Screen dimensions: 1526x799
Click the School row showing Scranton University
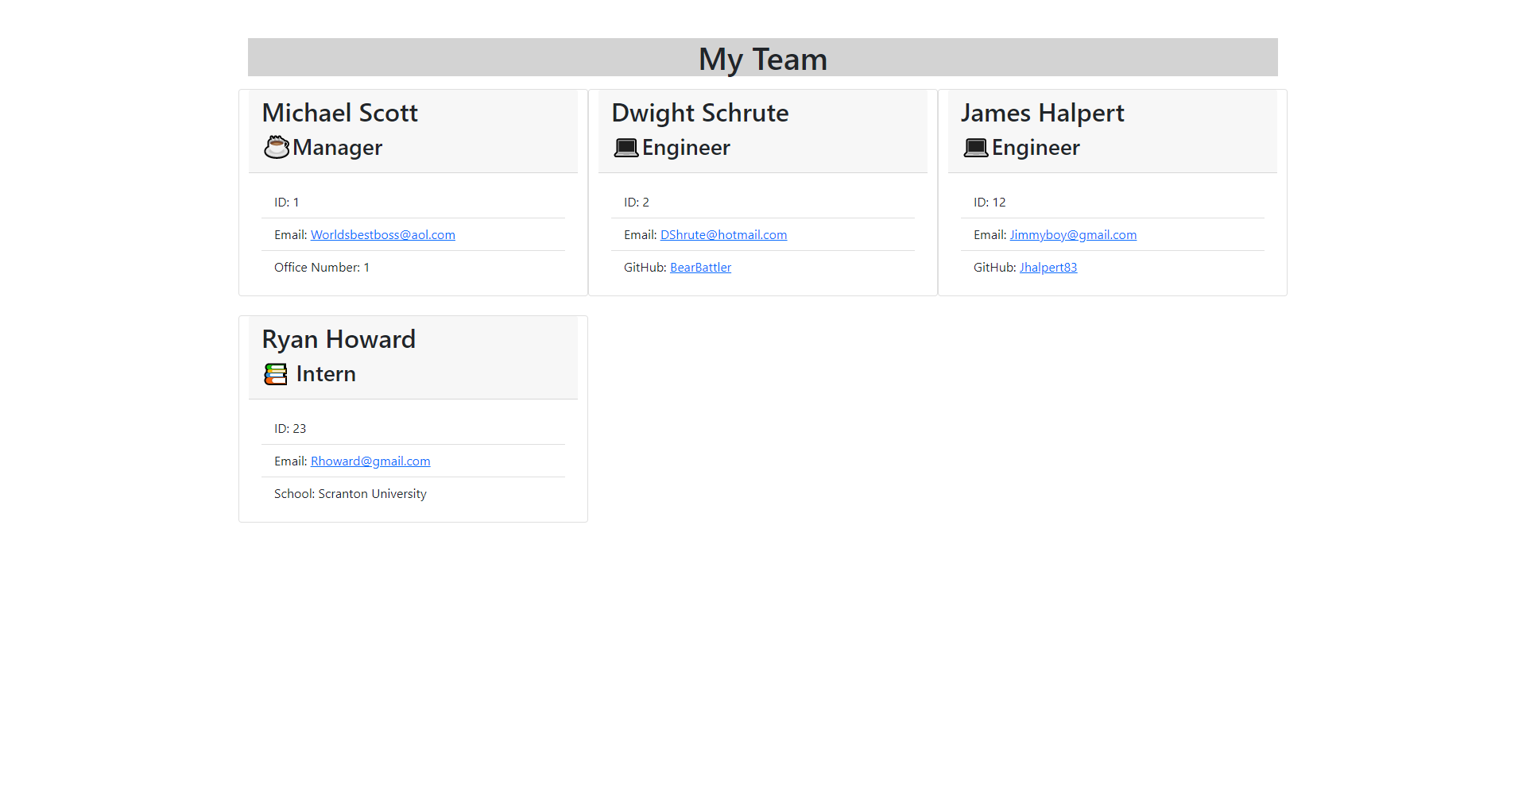click(x=350, y=493)
